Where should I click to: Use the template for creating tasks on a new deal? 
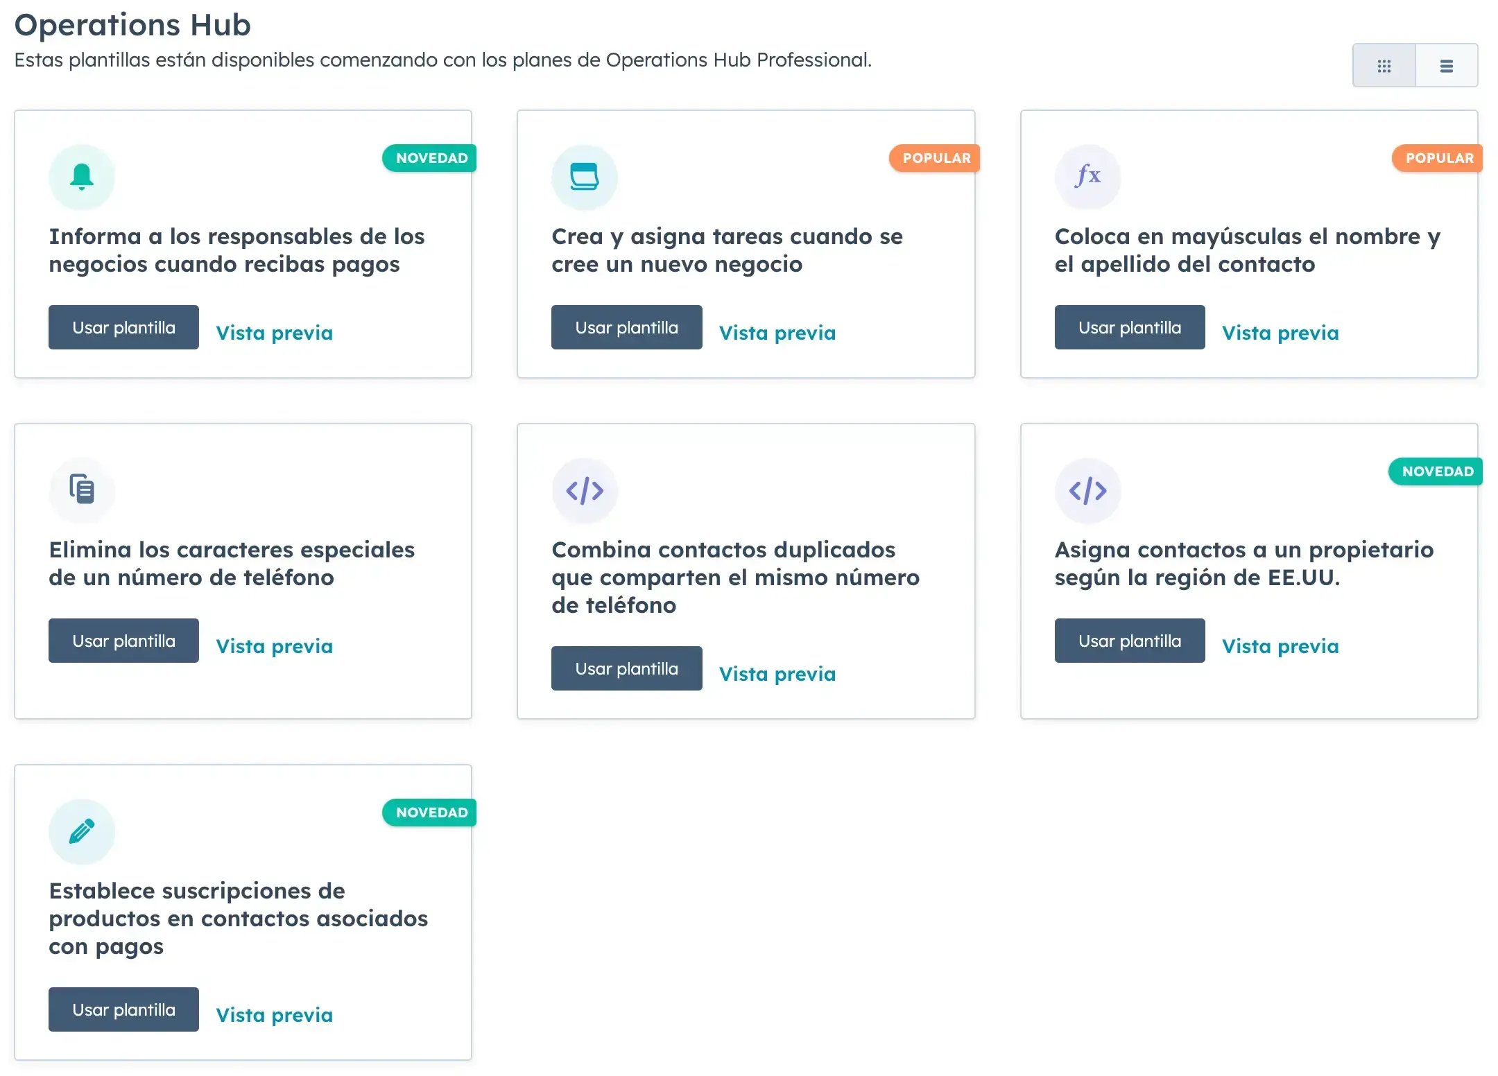tap(626, 327)
